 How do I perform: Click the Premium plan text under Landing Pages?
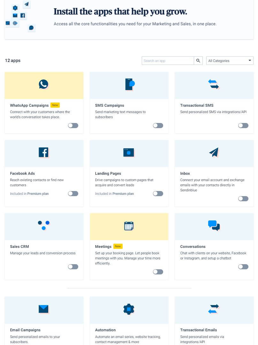(123, 194)
